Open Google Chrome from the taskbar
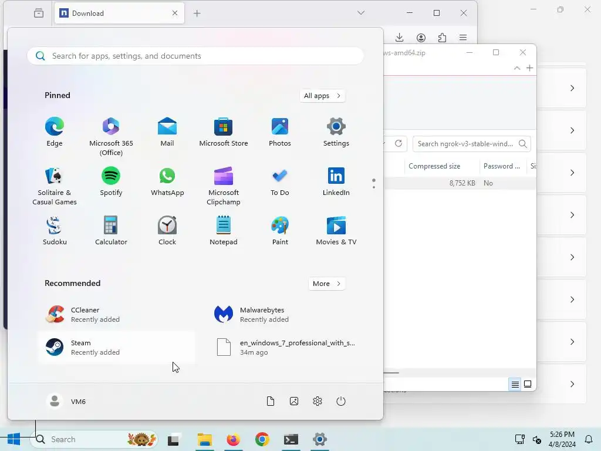This screenshot has width=601, height=451. tap(262, 439)
